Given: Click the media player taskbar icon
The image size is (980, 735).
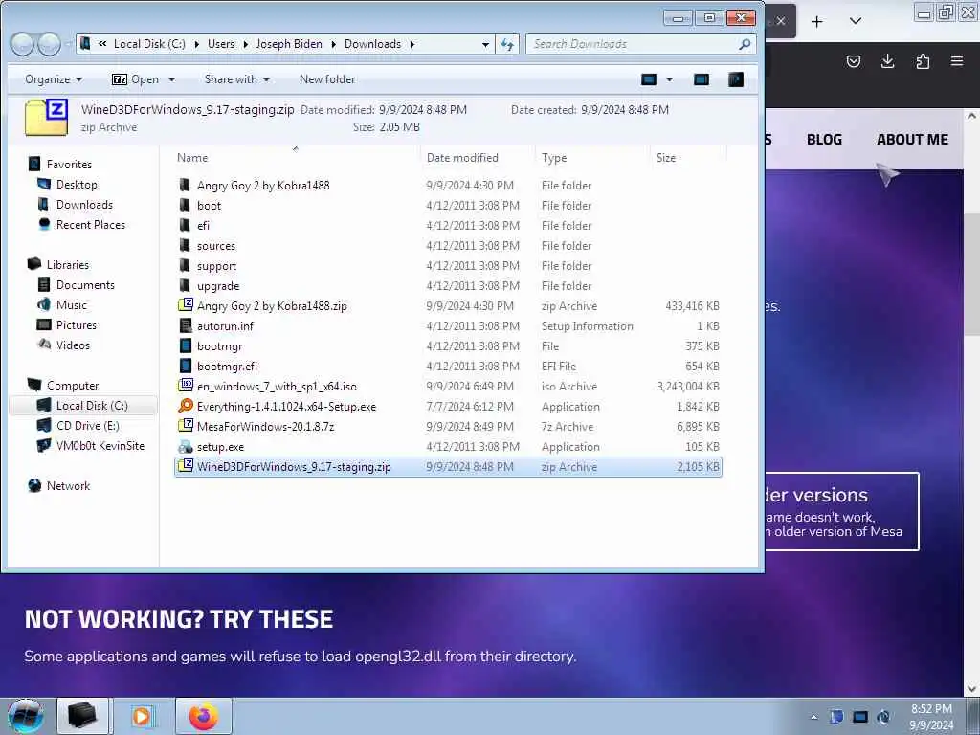Looking at the screenshot, I should [x=144, y=716].
